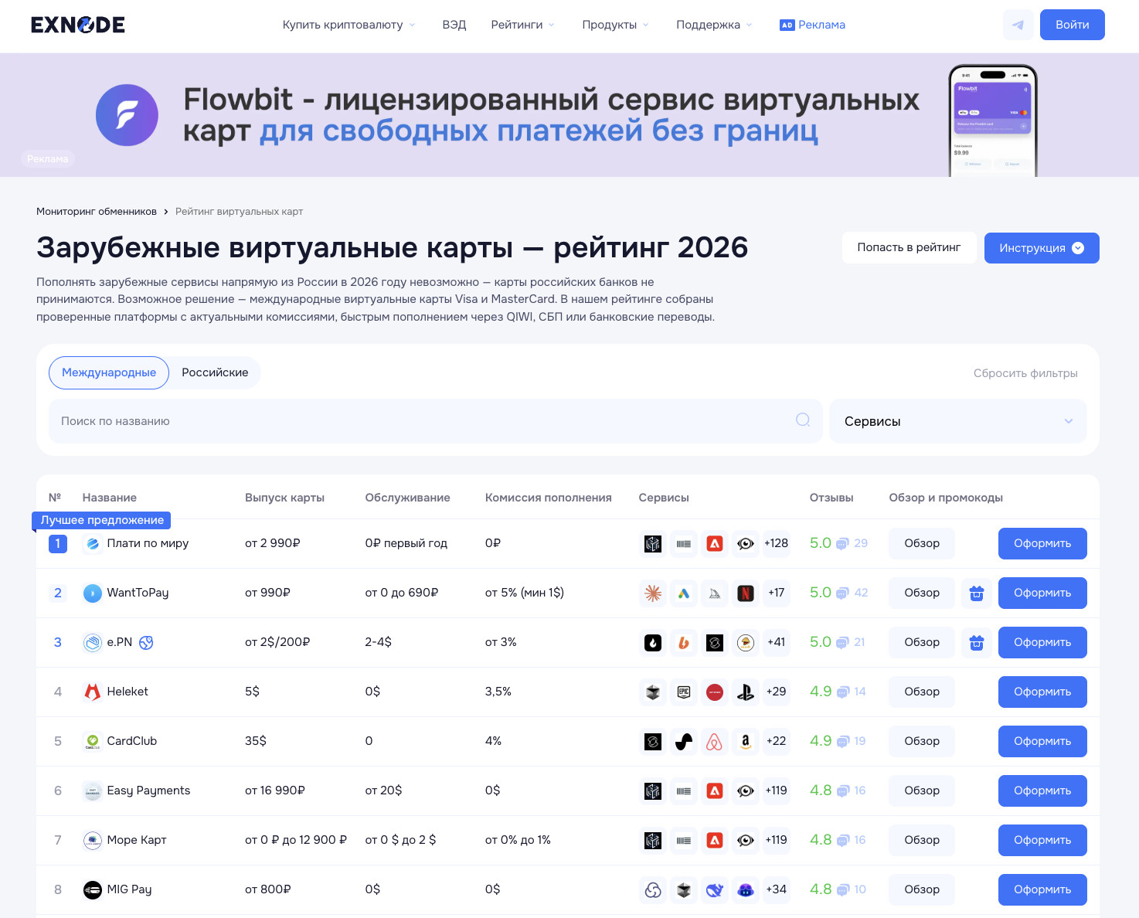Click the CardClub logo icon
This screenshot has width=1139, height=918.
pyautogui.click(x=93, y=741)
